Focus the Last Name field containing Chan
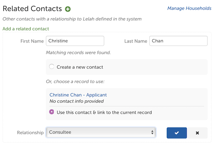The image size is (219, 147). point(178,41)
